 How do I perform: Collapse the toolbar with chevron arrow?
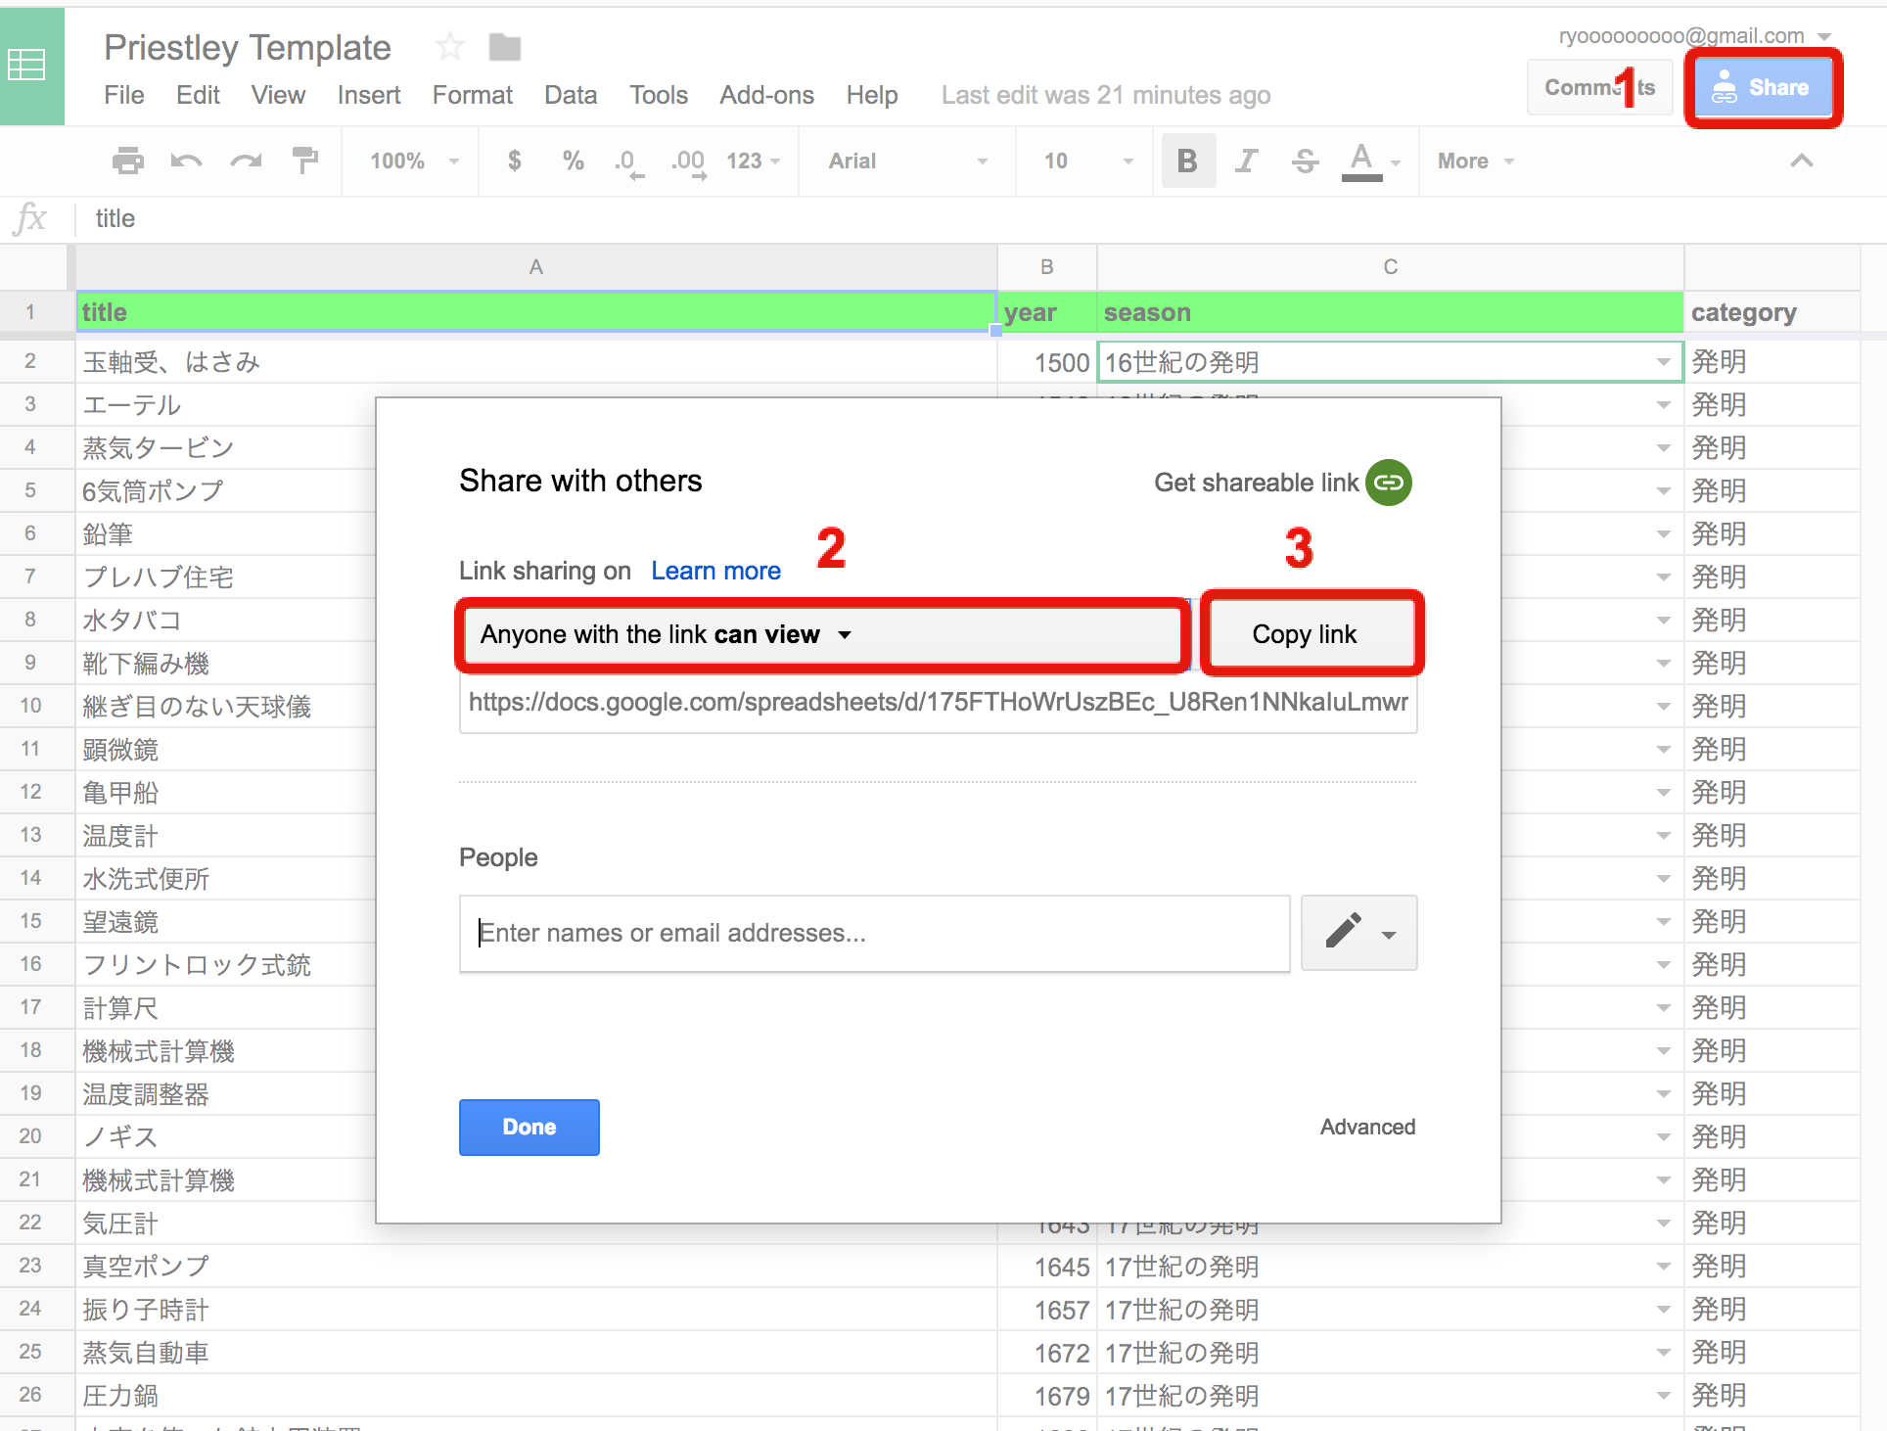point(1801,161)
